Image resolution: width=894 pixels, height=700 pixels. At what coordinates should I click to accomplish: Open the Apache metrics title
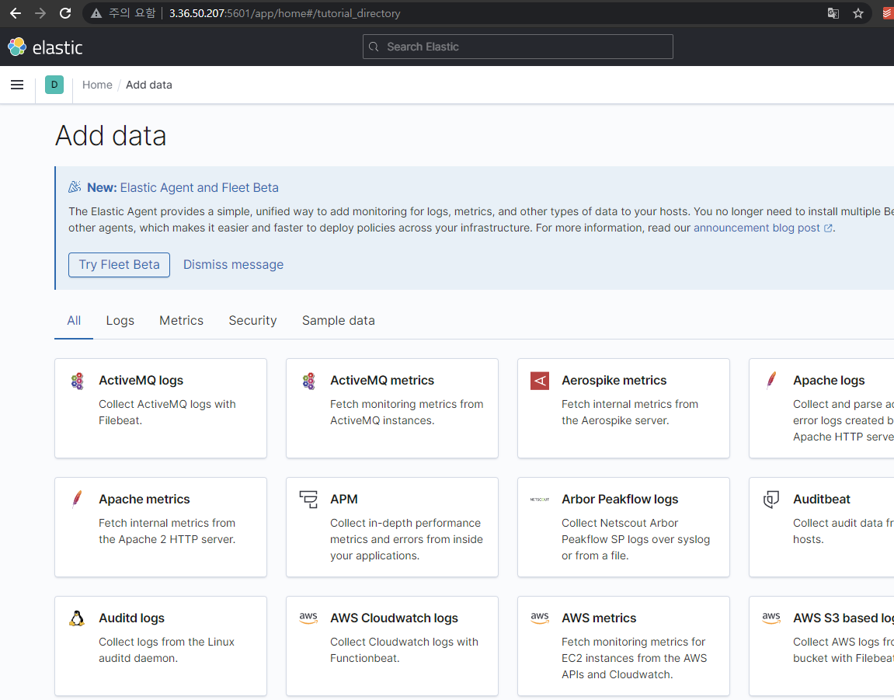pyautogui.click(x=144, y=500)
